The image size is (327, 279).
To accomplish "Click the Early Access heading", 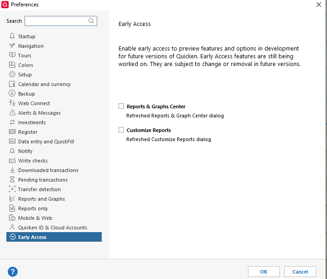I will pos(134,24).
